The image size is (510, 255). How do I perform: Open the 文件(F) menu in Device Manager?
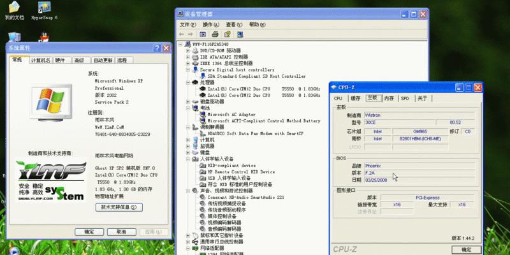point(188,25)
